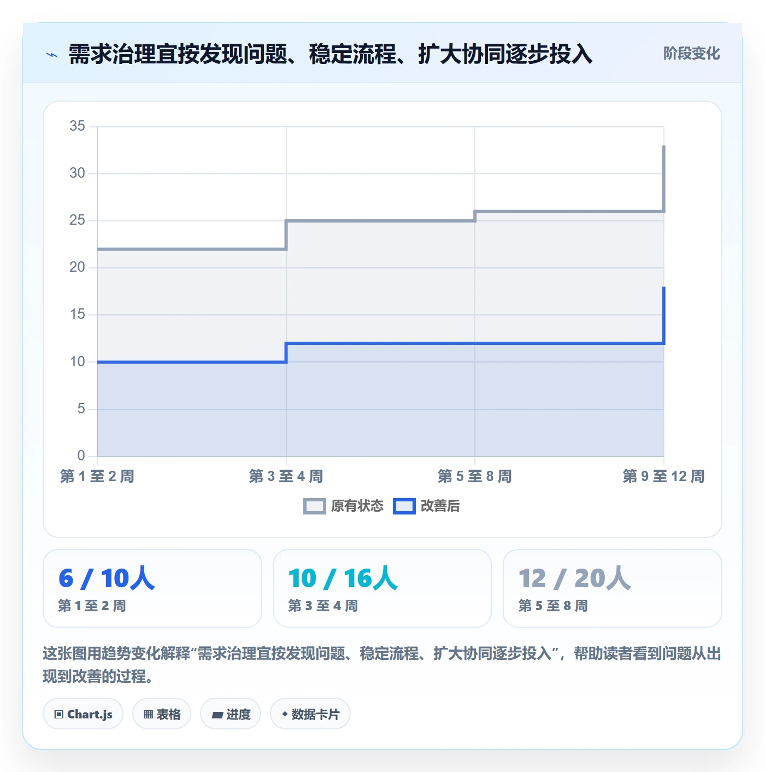This screenshot has width=765, height=772.
Task: Click the y-axis value 35
Action: (77, 126)
